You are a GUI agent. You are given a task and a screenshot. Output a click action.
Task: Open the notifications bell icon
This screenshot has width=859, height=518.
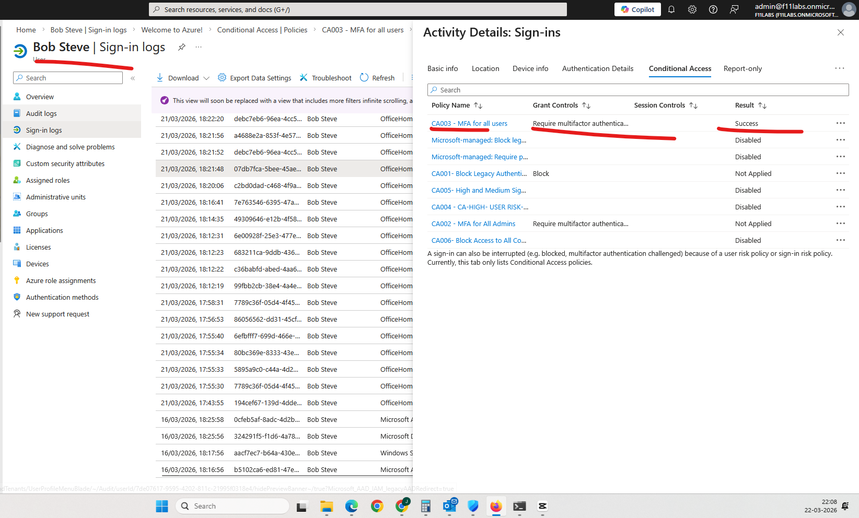[x=671, y=9]
